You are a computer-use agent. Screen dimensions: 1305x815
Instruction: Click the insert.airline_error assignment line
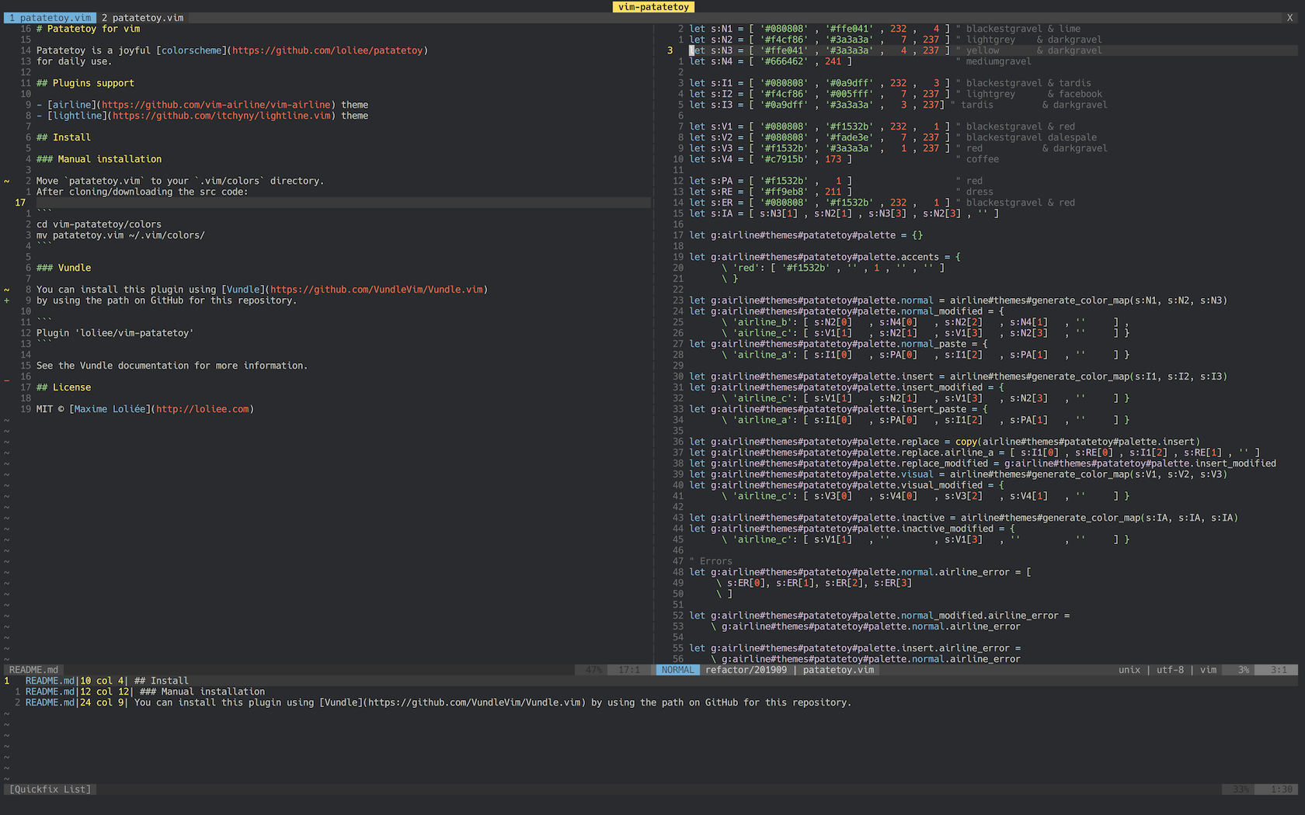coord(855,648)
